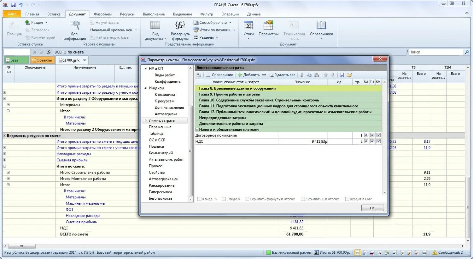Toggle ТЦ checkbox for Договорное понижение

[x=372, y=135]
